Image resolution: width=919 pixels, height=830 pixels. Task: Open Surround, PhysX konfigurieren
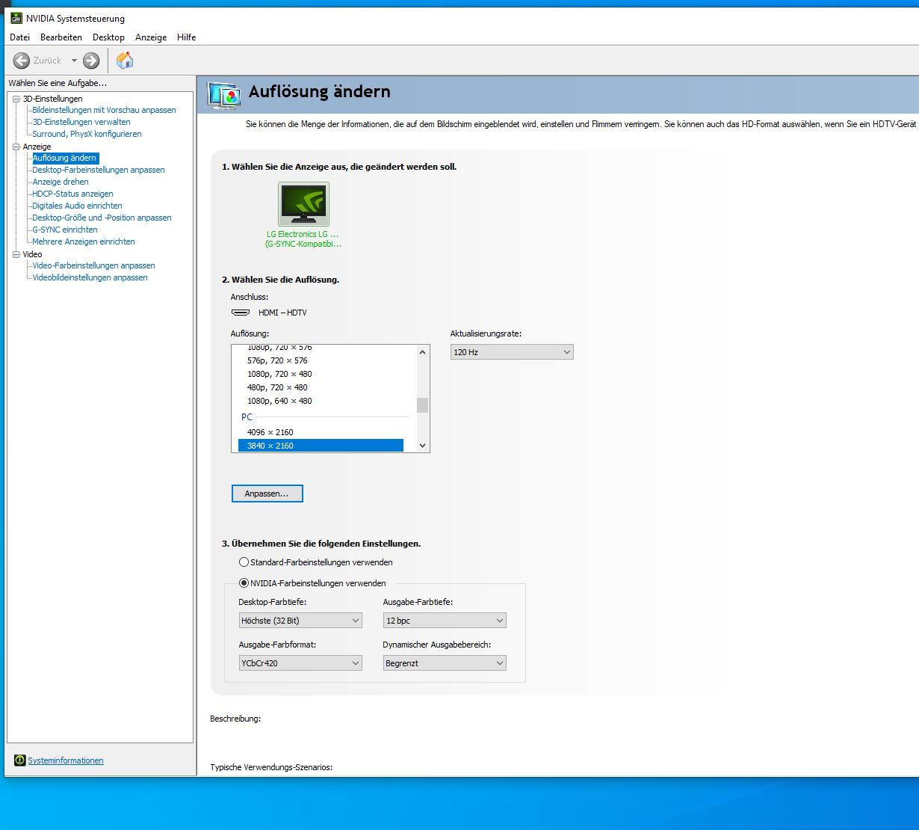tap(87, 134)
